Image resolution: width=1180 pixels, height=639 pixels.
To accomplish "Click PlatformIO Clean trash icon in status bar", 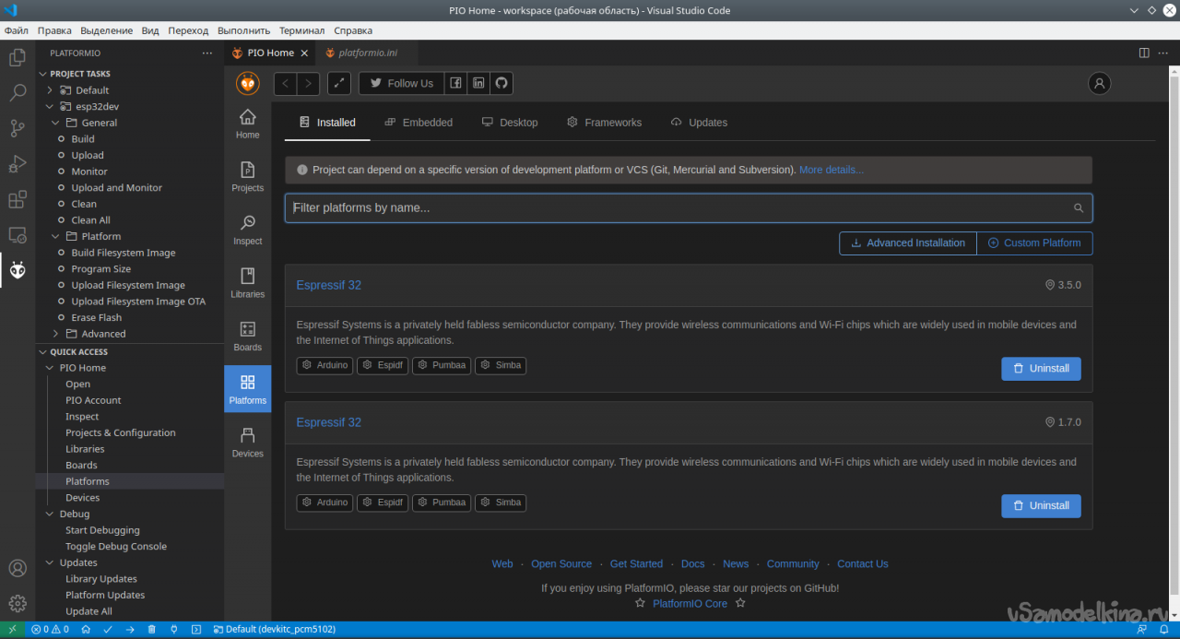I will 152,630.
